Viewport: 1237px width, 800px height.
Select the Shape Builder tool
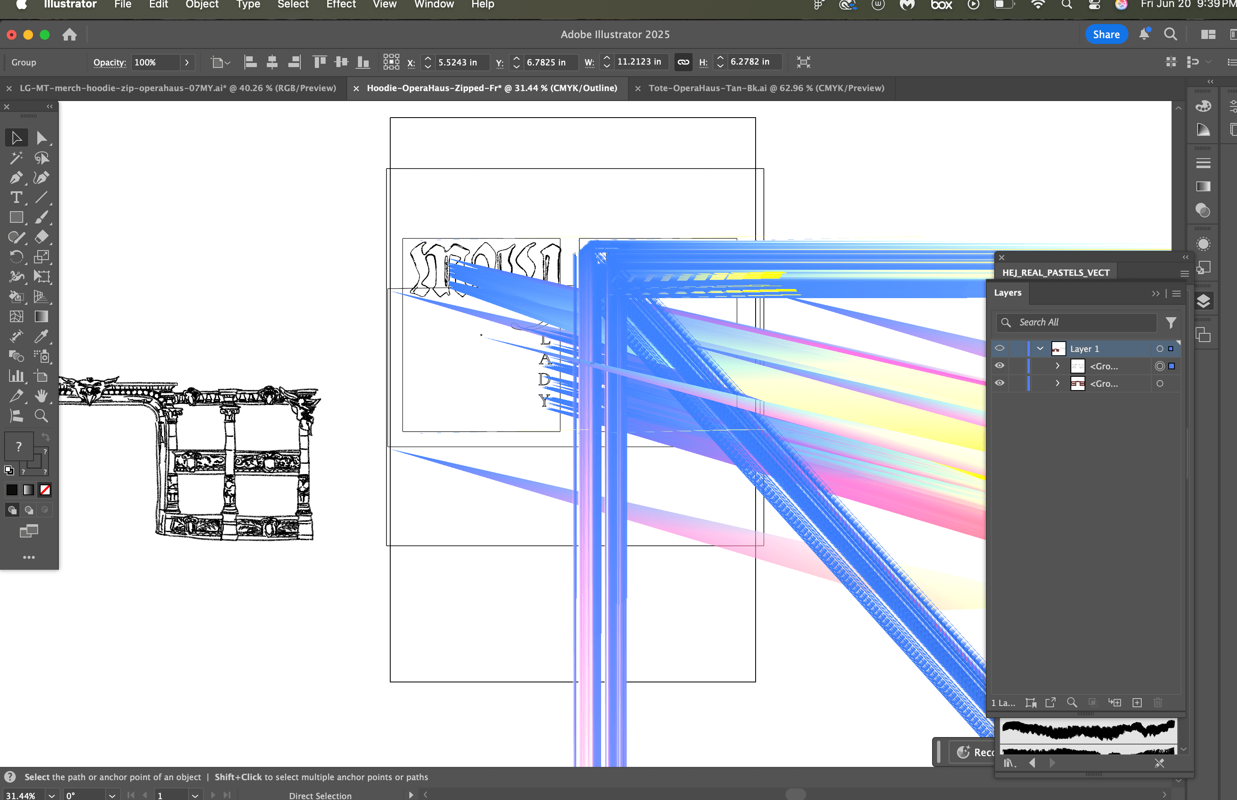(16, 296)
